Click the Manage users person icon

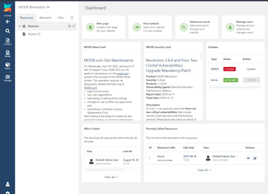point(230,27)
